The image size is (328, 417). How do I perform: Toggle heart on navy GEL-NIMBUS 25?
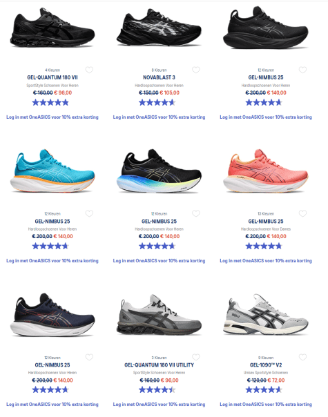(x=89, y=357)
